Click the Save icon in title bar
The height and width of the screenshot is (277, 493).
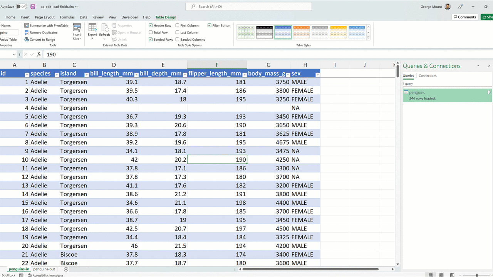33,7
